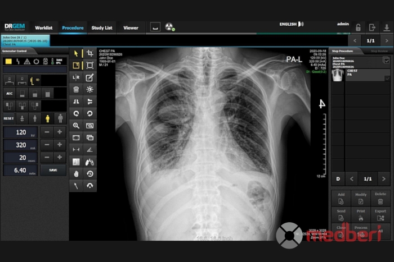Decrease the mA value with minus
394x262 pixels.
coord(47,145)
